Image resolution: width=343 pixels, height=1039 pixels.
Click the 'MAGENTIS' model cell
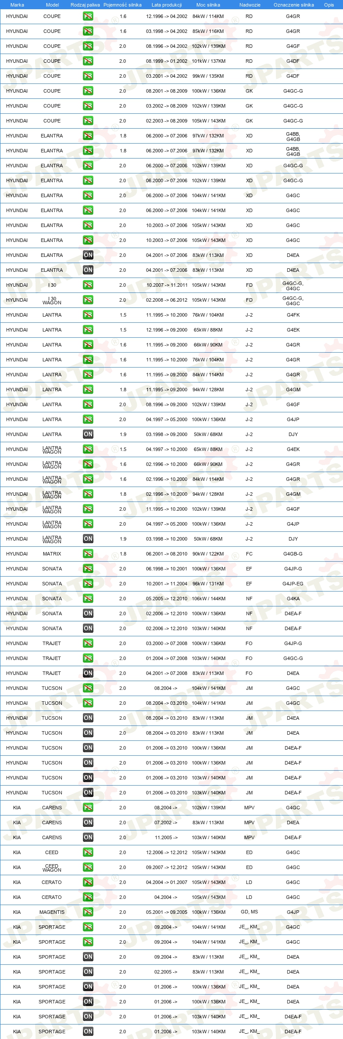tap(52, 912)
